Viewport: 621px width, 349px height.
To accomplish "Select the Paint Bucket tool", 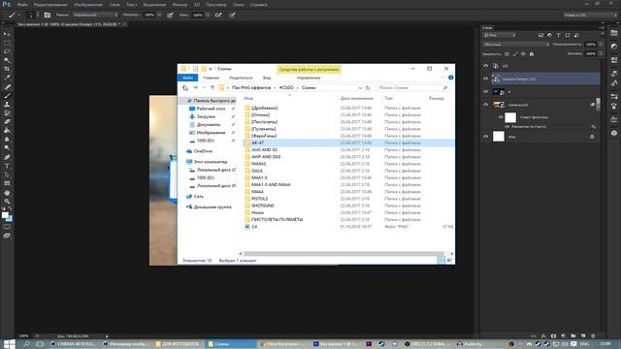I will point(7,130).
